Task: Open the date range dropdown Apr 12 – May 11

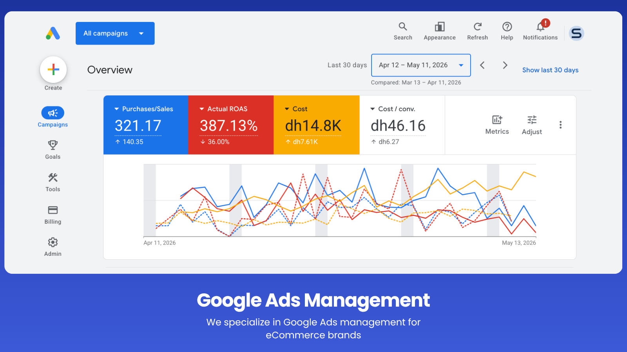Action: 421,65
